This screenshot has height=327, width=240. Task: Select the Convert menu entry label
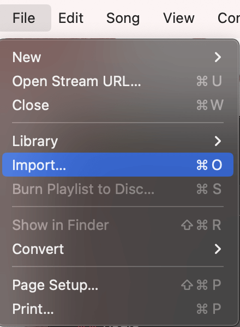tap(38, 249)
